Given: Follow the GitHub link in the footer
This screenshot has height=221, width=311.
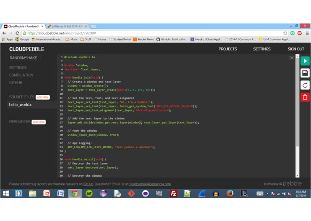Looking at the screenshot, I should click(x=88, y=184).
